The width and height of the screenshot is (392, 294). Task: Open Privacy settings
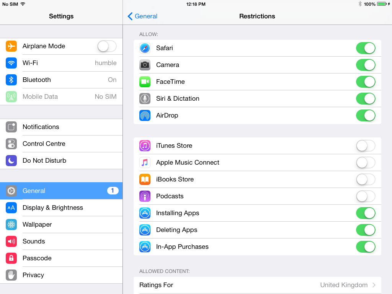[61, 275]
